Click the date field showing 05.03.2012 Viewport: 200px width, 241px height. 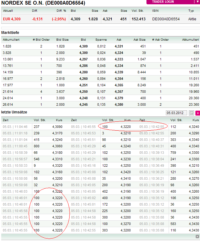176,113
